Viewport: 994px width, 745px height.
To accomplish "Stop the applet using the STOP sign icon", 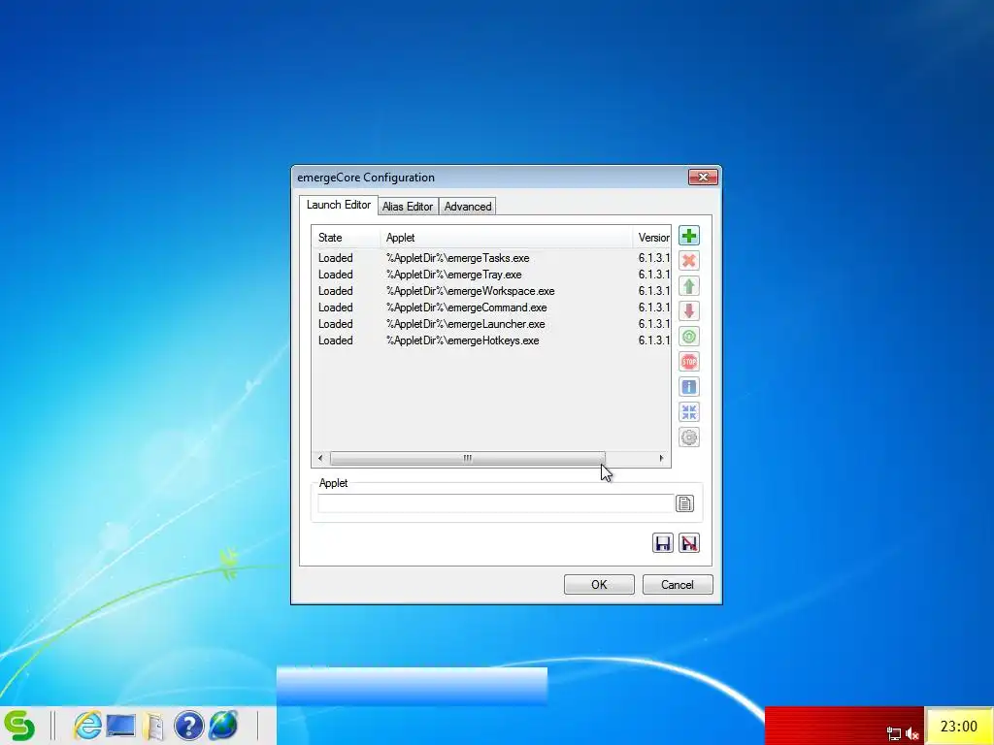I will tap(689, 362).
